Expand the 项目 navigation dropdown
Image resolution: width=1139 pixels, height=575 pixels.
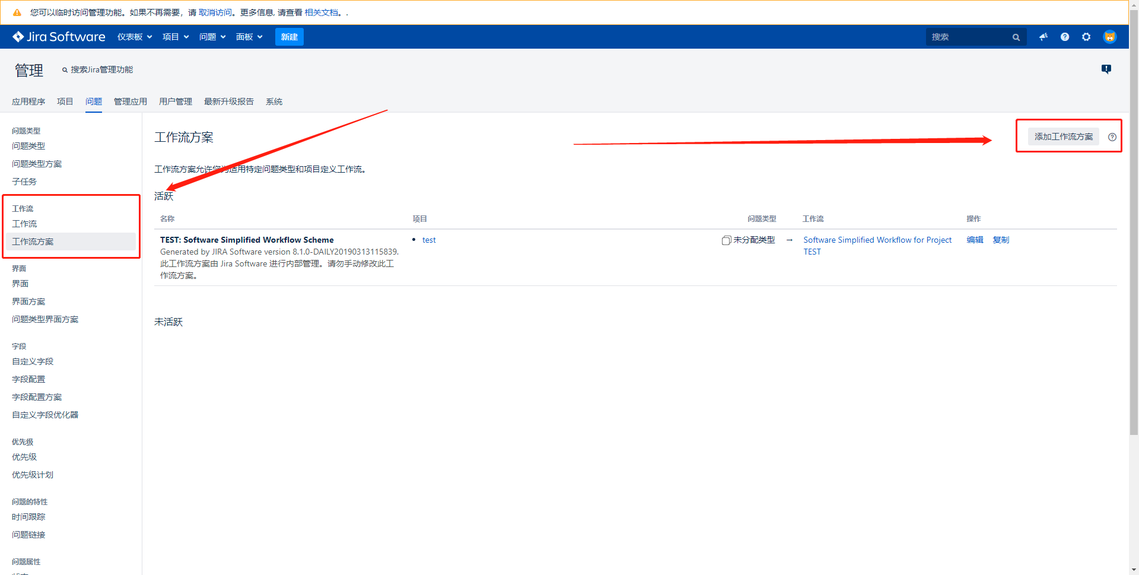click(175, 36)
